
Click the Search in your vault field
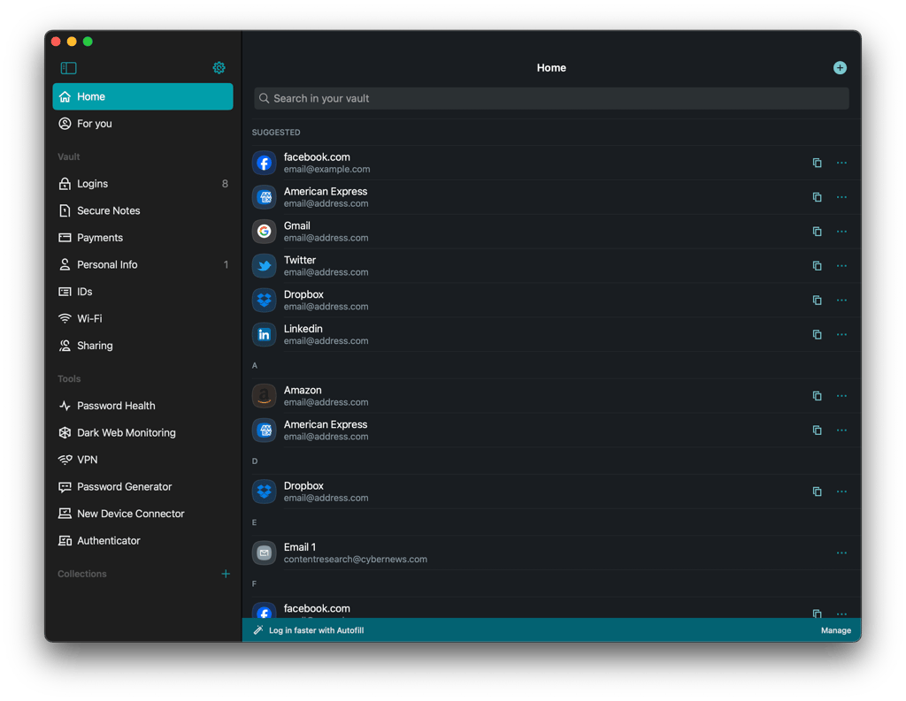pos(551,98)
